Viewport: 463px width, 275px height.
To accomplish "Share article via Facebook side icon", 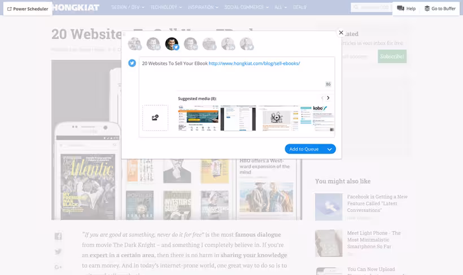I will point(58,236).
